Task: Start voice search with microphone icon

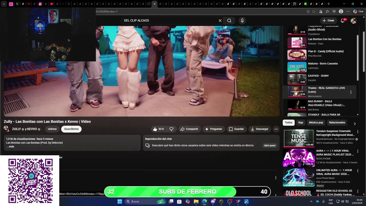Action: tap(242, 21)
